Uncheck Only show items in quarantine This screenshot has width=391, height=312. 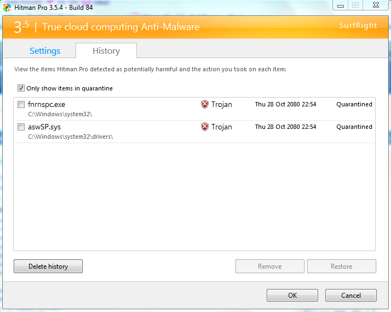(21, 88)
